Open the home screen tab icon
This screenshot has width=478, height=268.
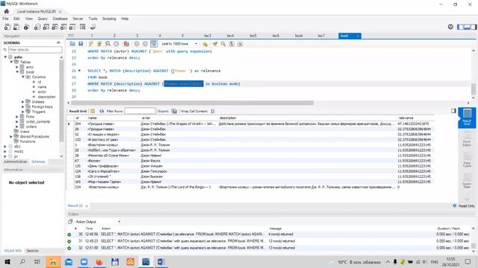tap(7, 11)
